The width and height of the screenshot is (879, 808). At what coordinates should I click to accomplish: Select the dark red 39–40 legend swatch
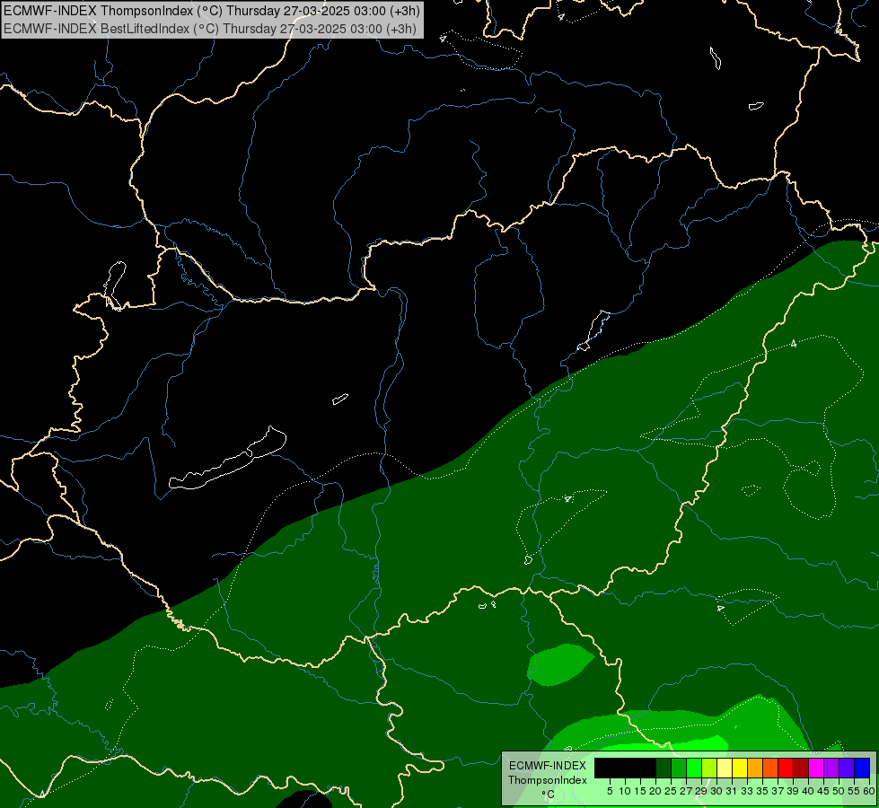pyautogui.click(x=801, y=768)
